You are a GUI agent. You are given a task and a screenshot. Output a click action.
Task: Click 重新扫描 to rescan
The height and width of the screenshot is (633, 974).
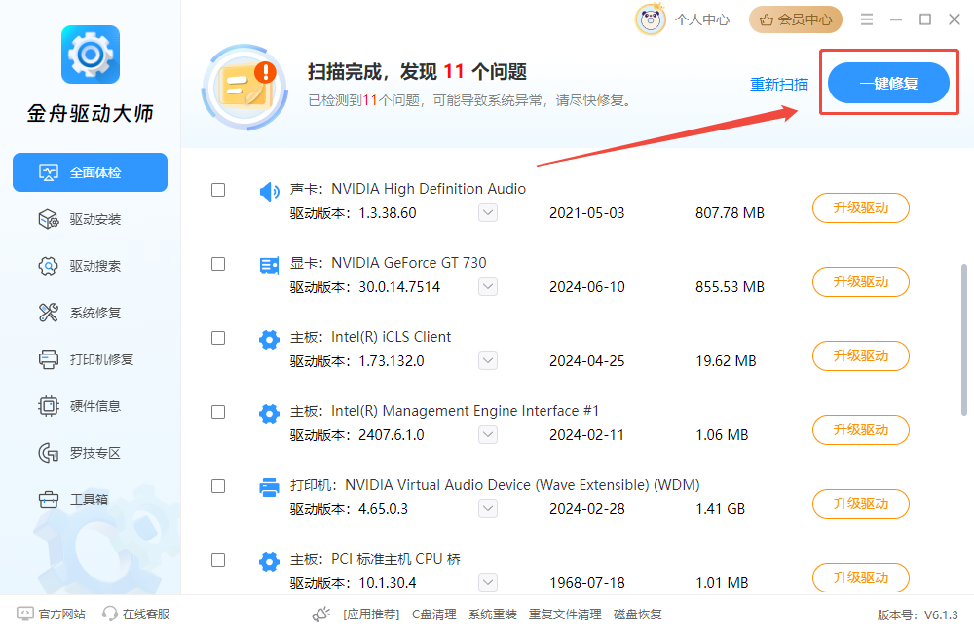(779, 84)
